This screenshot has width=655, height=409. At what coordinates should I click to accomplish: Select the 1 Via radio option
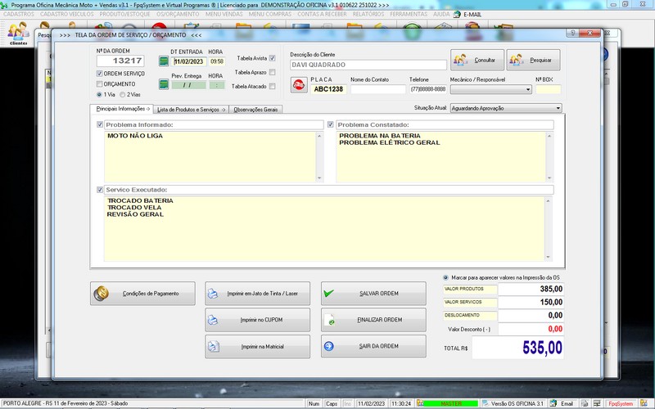(x=99, y=95)
